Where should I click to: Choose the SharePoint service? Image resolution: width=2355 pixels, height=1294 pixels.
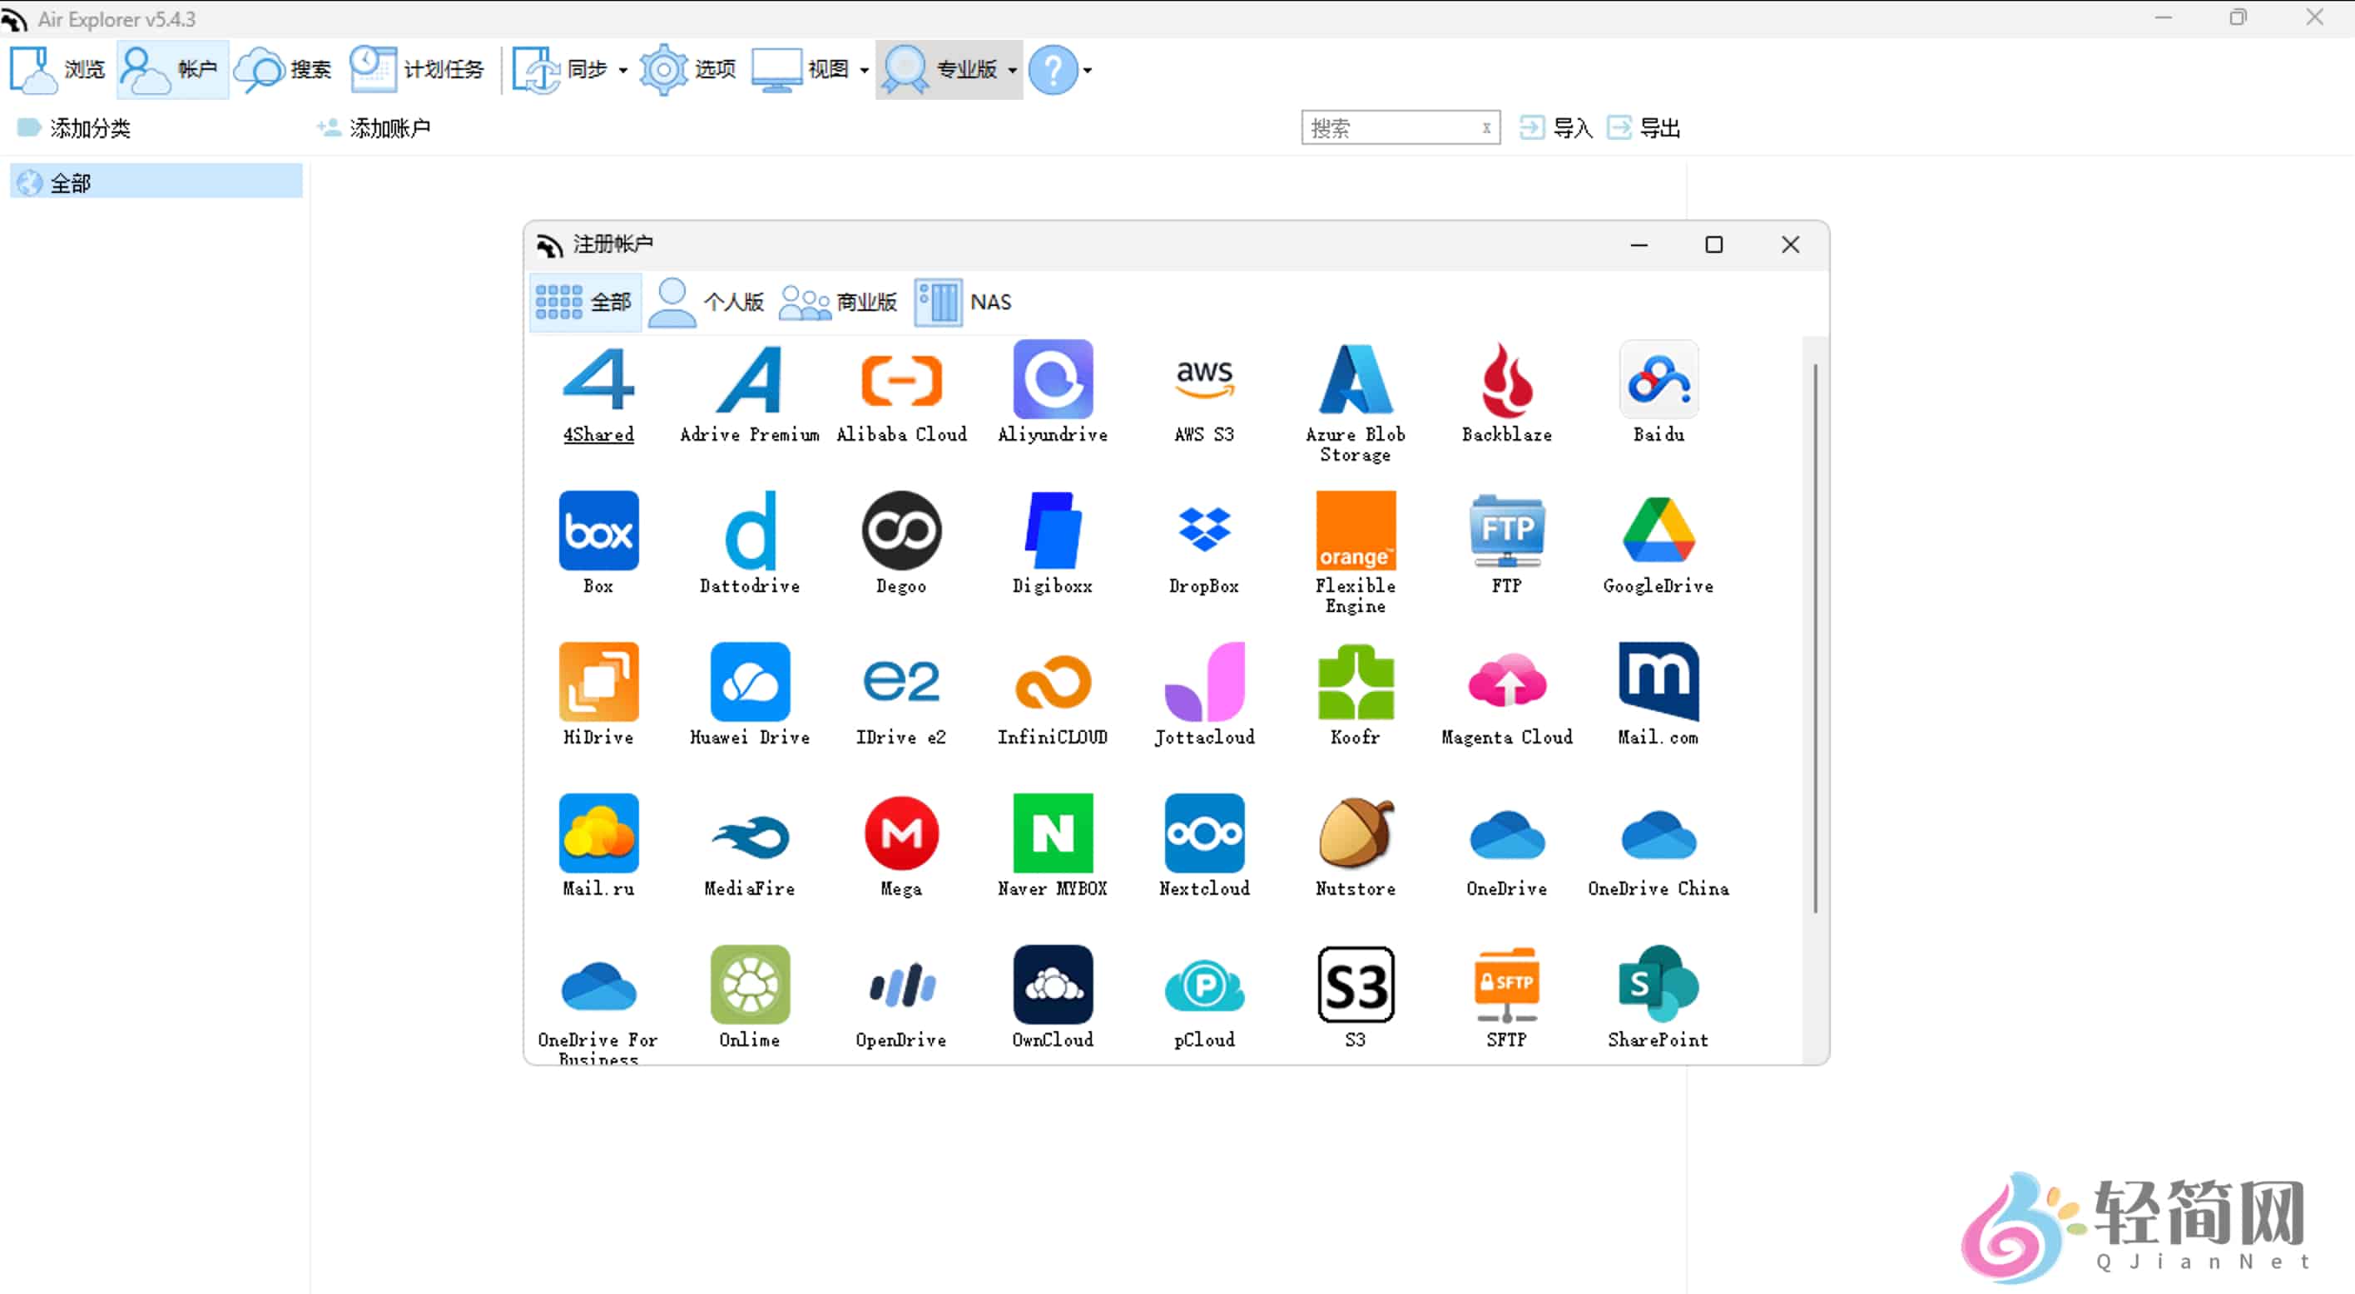1658,996
